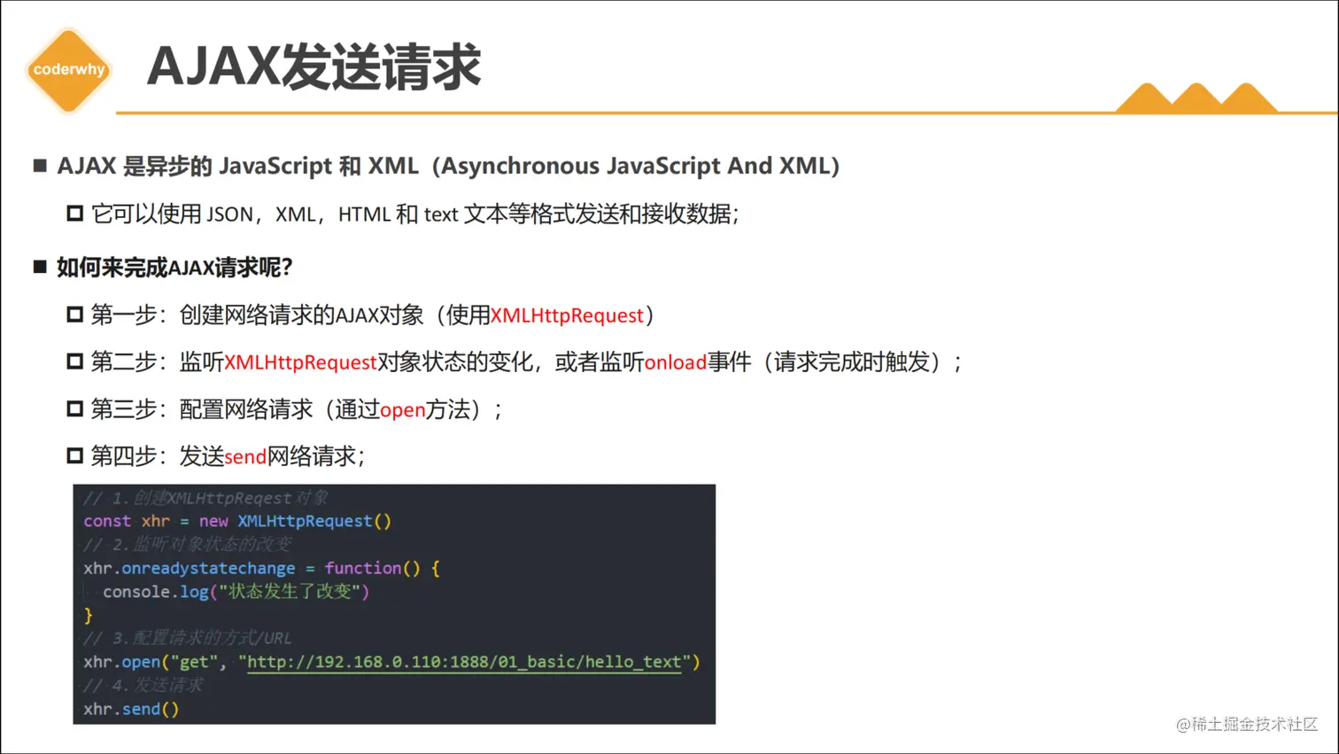Click the square bullet before 第四步
Image resolution: width=1339 pixels, height=754 pixels.
tap(75, 455)
